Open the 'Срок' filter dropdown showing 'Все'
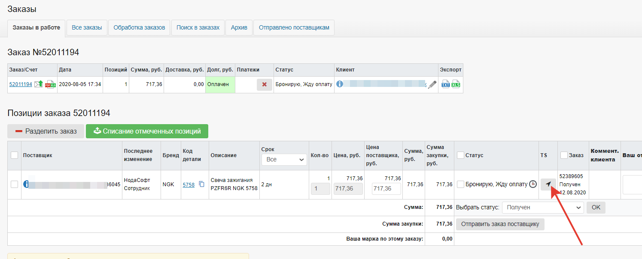This screenshot has width=642, height=259. pos(284,159)
